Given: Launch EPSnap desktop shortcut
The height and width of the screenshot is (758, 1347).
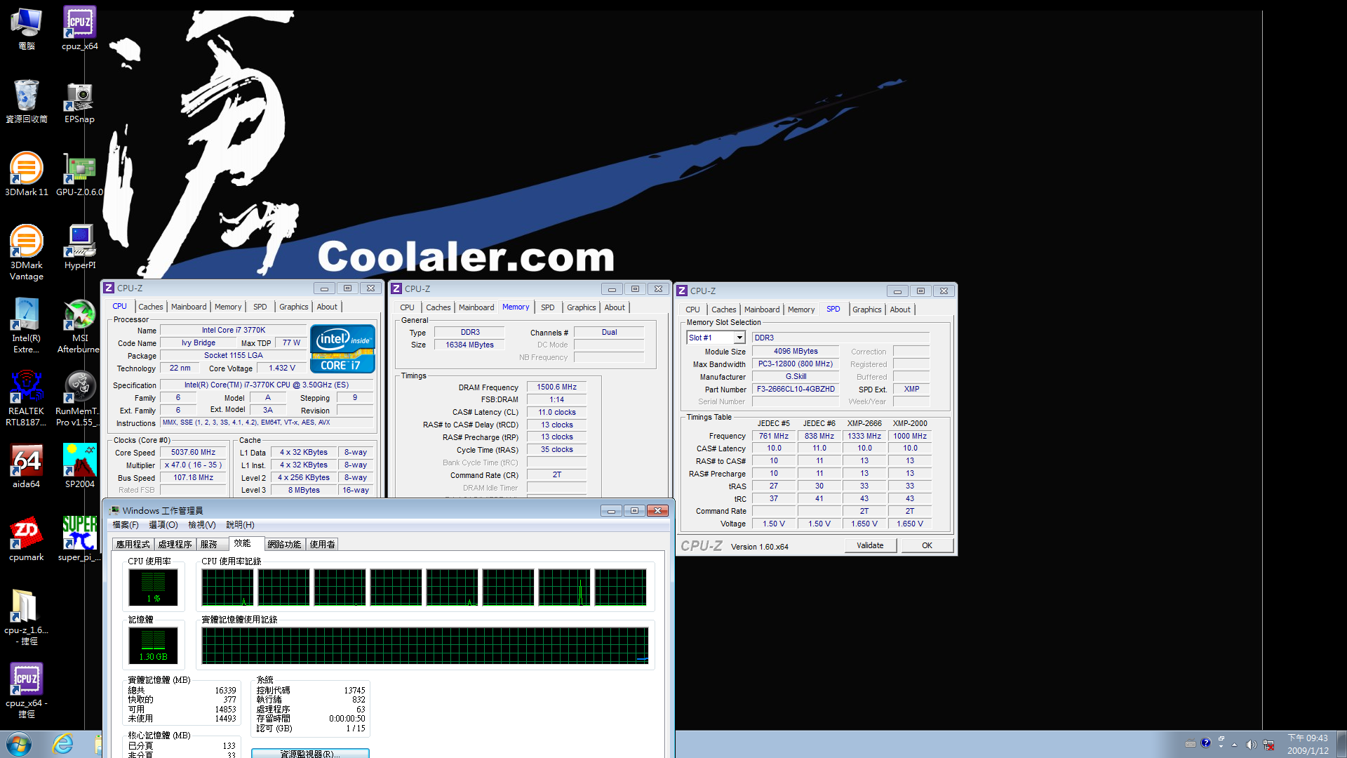Looking at the screenshot, I should 79,101.
